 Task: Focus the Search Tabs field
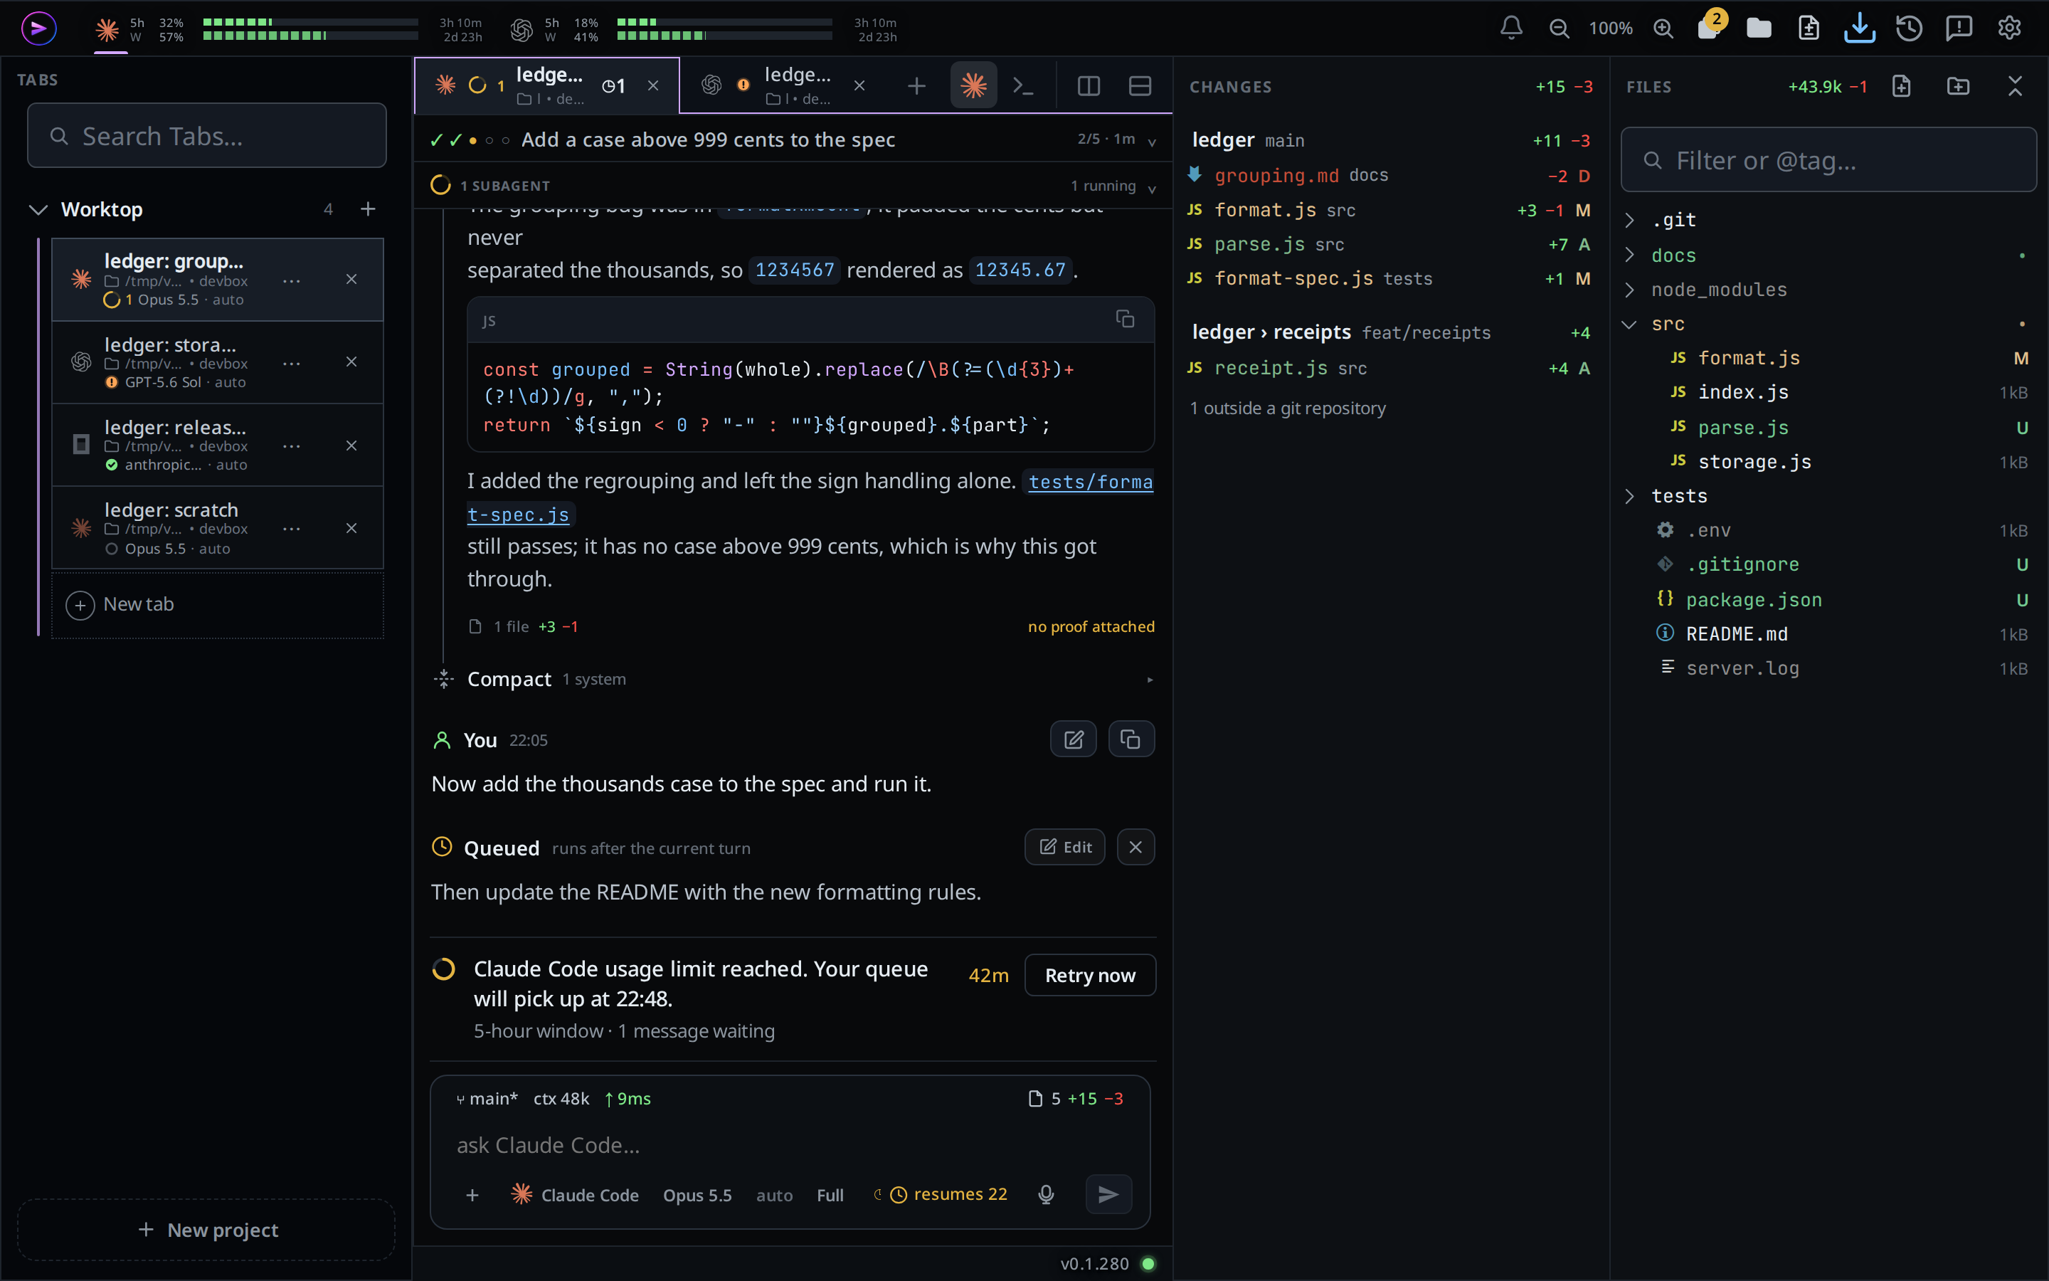pyautogui.click(x=206, y=135)
